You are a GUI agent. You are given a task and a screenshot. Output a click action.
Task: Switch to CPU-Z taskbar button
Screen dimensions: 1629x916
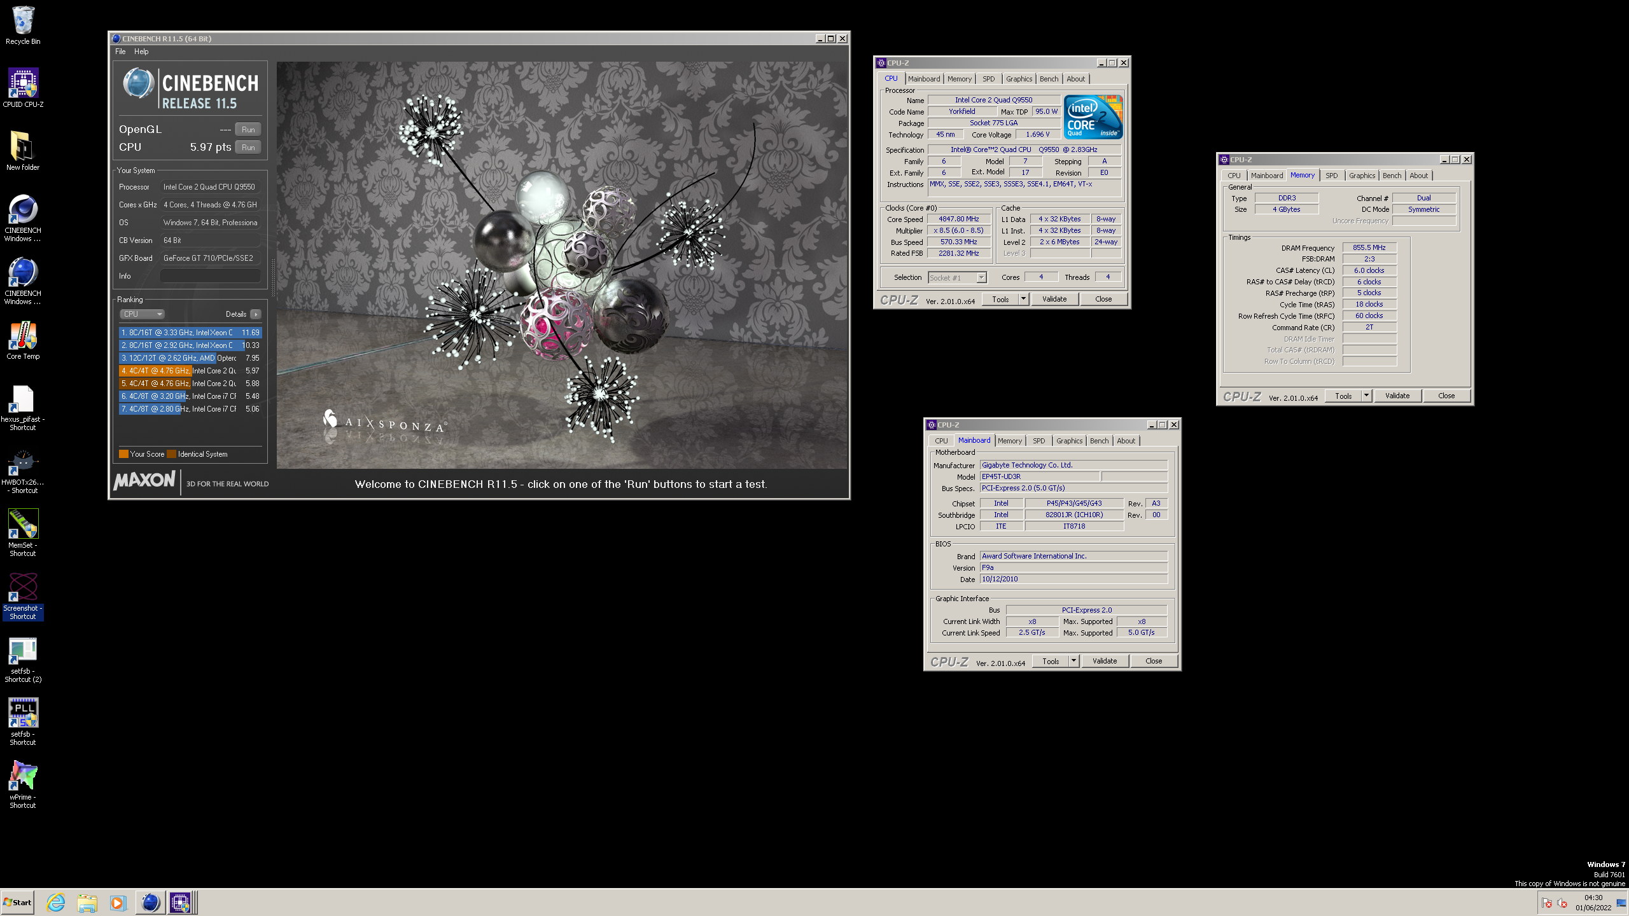[181, 902]
